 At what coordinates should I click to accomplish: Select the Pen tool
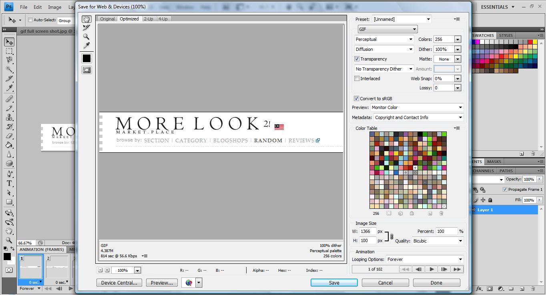point(9,174)
